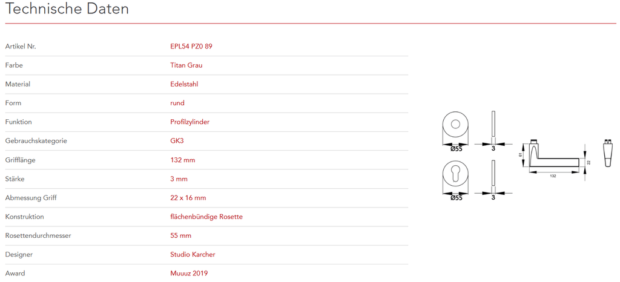
Task: Click the upper rosette thickness profile drawing
Action: 493,124
